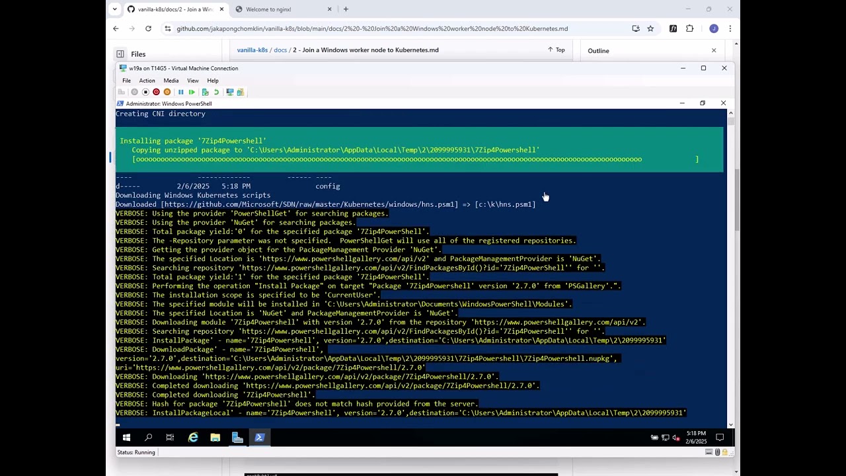Create a VM checkpoint via toolbar icon
Viewport: 846px width, 476px height.
(x=205, y=92)
